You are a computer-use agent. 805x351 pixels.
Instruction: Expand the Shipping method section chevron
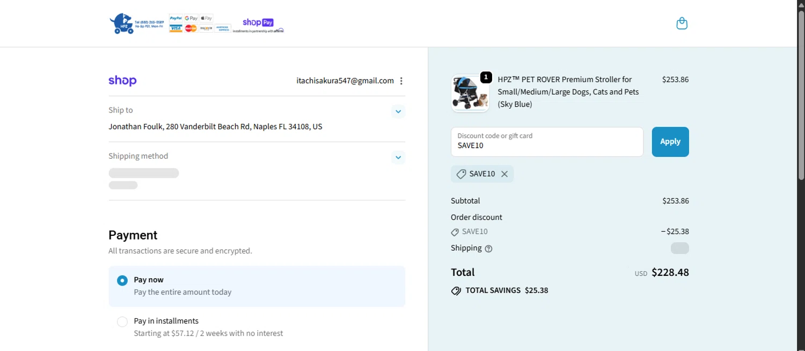click(398, 158)
